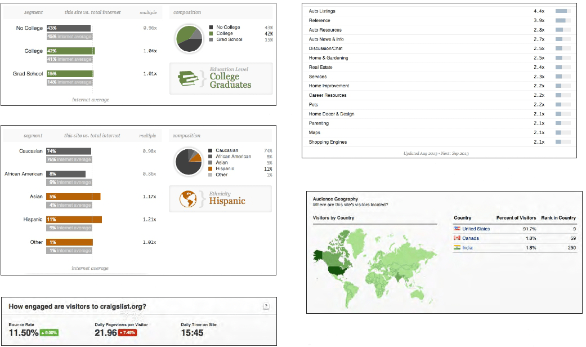
Task: Click the College legend green swatch
Action: [x=211, y=33]
